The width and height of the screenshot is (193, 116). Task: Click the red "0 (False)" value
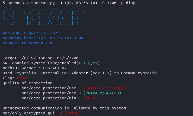tap(70, 113)
